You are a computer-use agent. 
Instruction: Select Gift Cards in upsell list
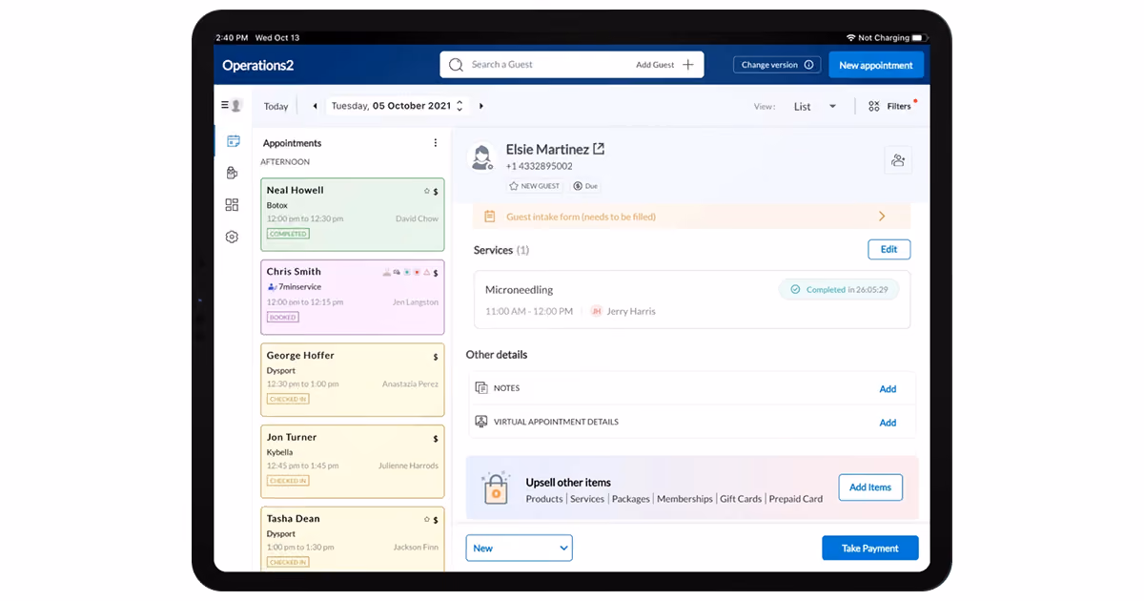741,499
